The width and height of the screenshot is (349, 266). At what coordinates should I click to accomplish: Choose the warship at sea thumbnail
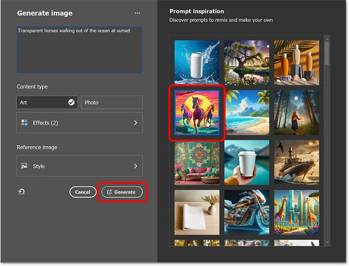tap(297, 162)
